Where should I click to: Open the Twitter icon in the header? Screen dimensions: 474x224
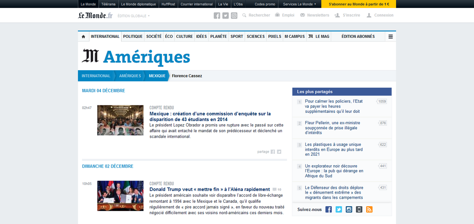[x=226, y=15]
